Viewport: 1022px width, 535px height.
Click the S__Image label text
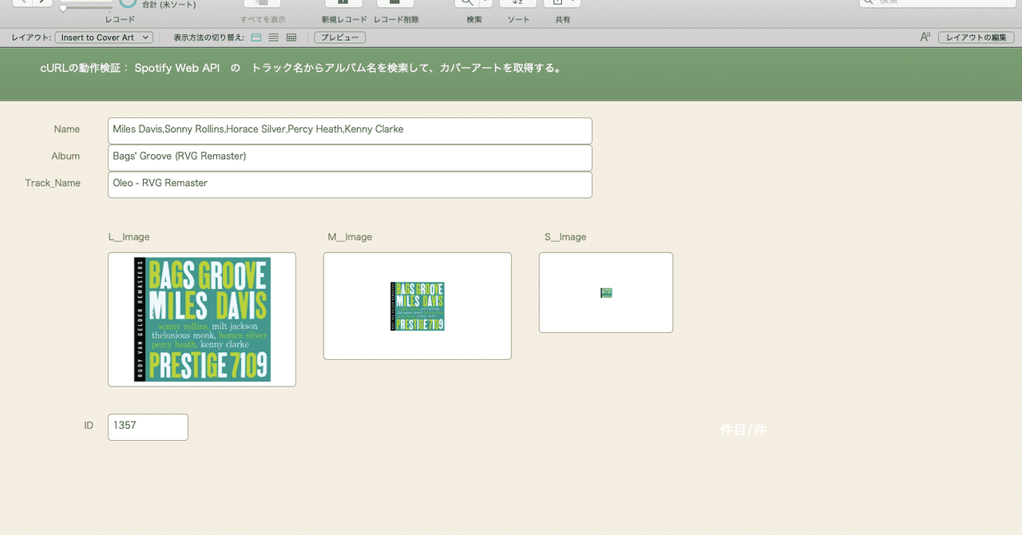click(565, 237)
